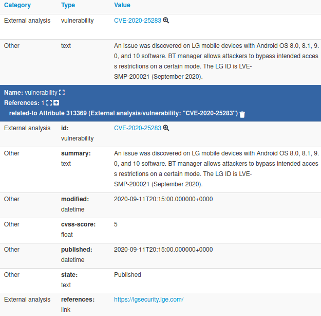The height and width of the screenshot is (316, 321).
Task: Click the cvss-score value 5
Action: [x=116, y=224]
